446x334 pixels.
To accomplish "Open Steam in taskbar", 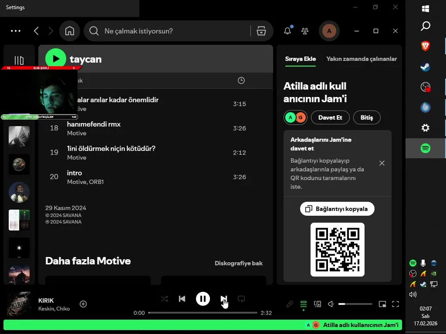I will point(426,67).
